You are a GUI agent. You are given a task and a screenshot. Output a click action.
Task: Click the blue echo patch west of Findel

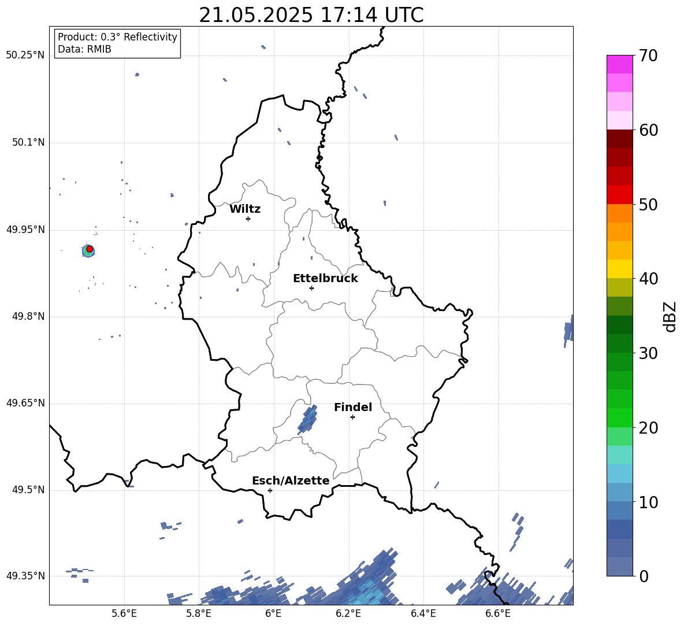point(307,420)
